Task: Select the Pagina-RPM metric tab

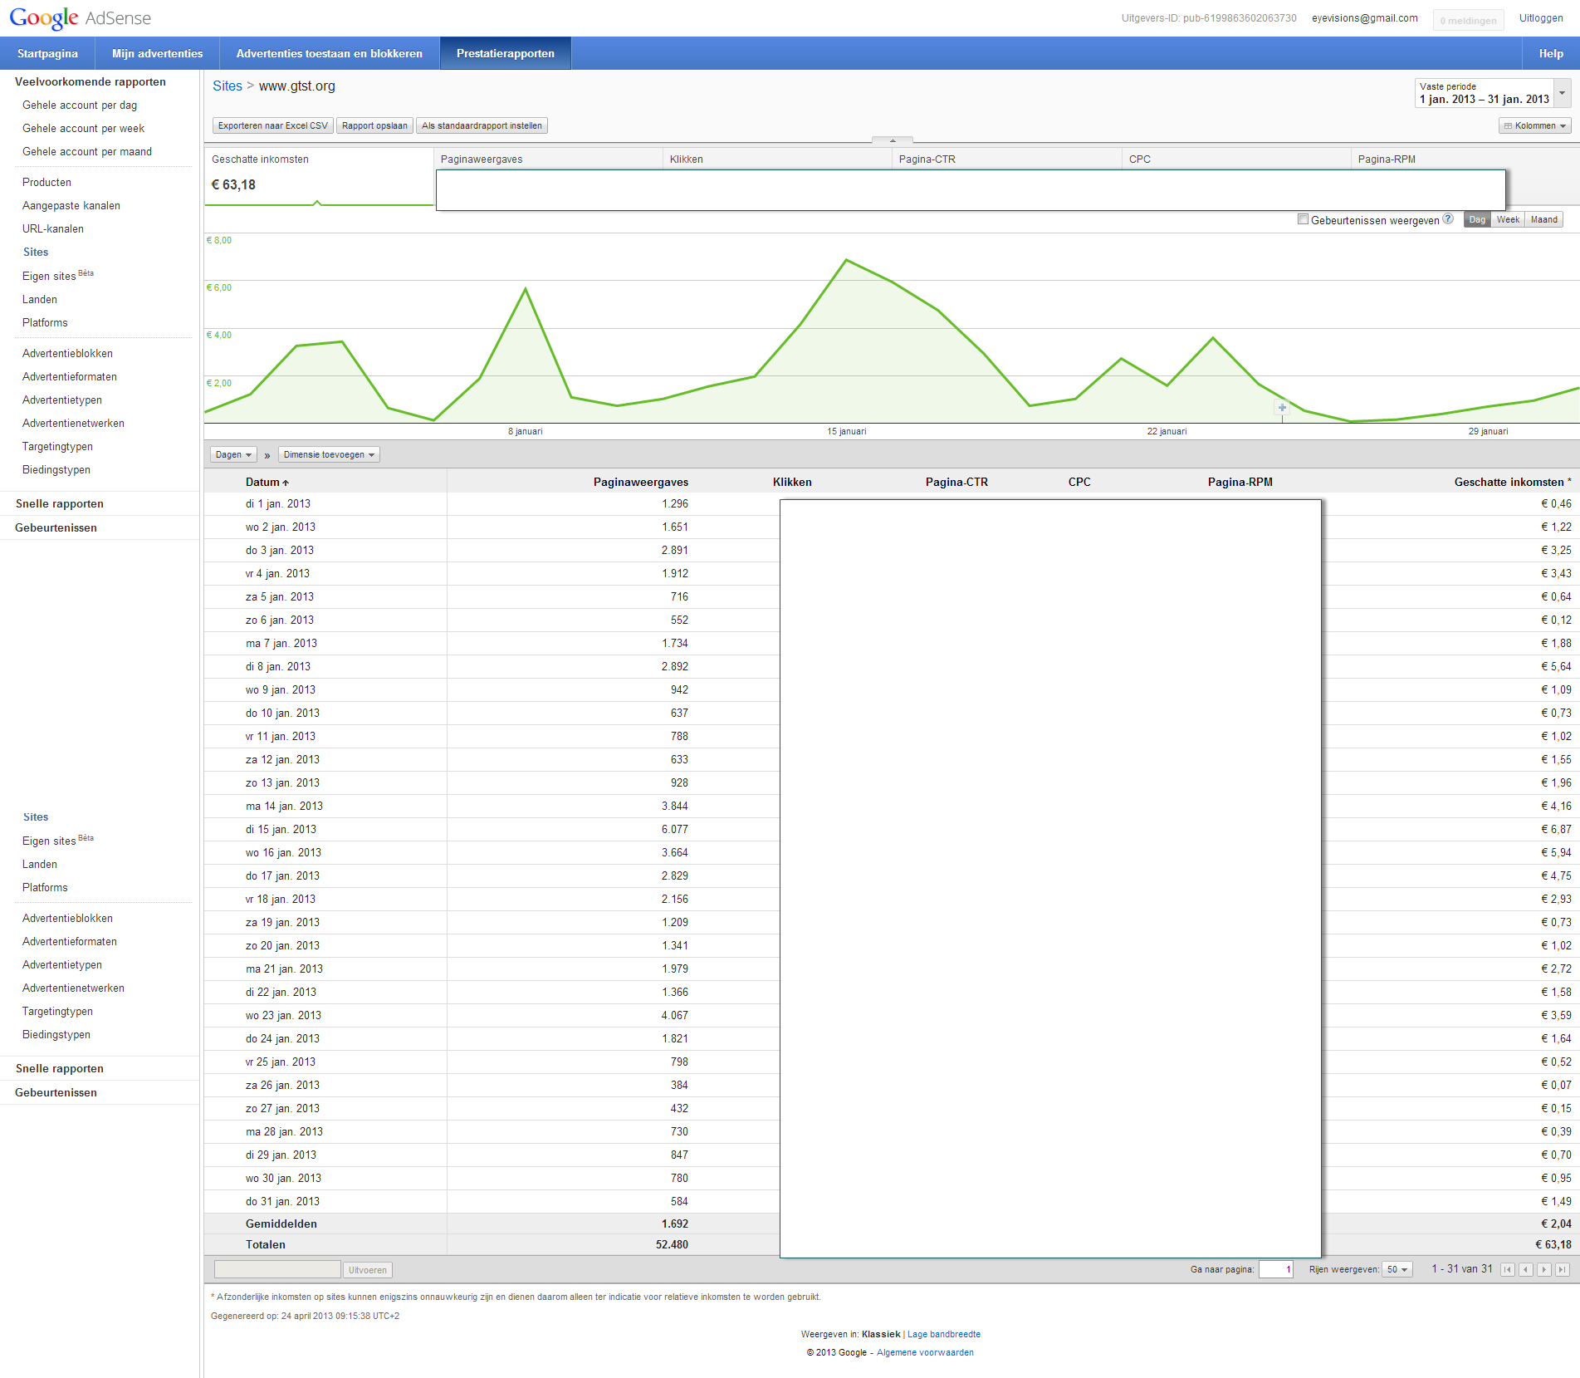Action: [1465, 159]
